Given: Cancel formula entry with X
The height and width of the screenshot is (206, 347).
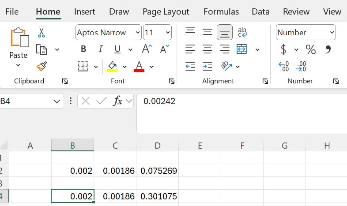Looking at the screenshot, I should click(x=85, y=101).
